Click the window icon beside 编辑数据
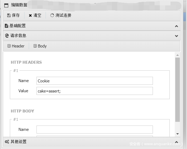 [x=6, y=5]
